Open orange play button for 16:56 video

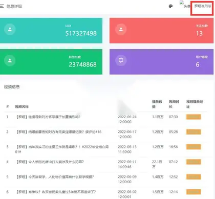click(193, 147)
